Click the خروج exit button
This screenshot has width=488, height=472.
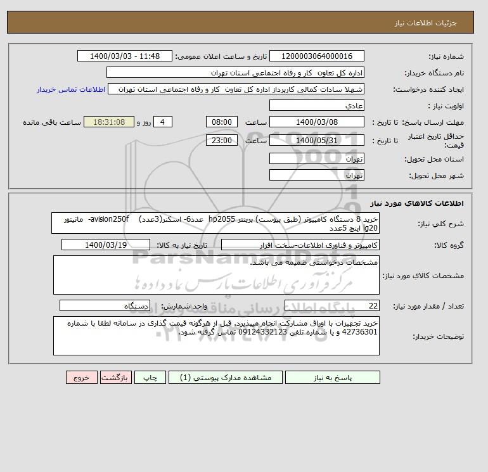pyautogui.click(x=82, y=378)
